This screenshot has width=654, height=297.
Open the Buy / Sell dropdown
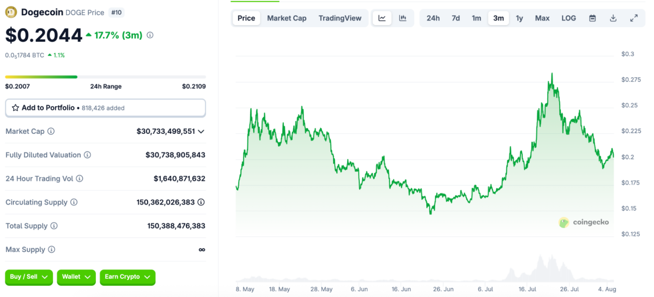point(29,277)
